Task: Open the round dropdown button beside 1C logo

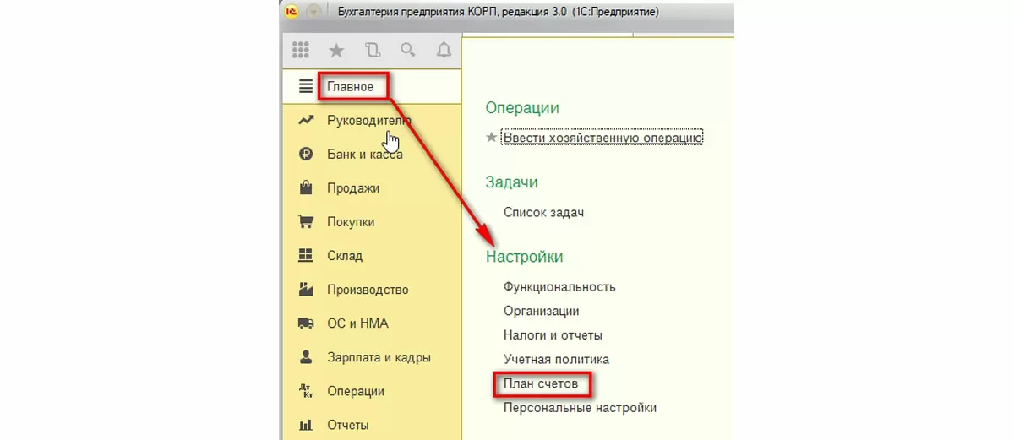Action: (313, 12)
